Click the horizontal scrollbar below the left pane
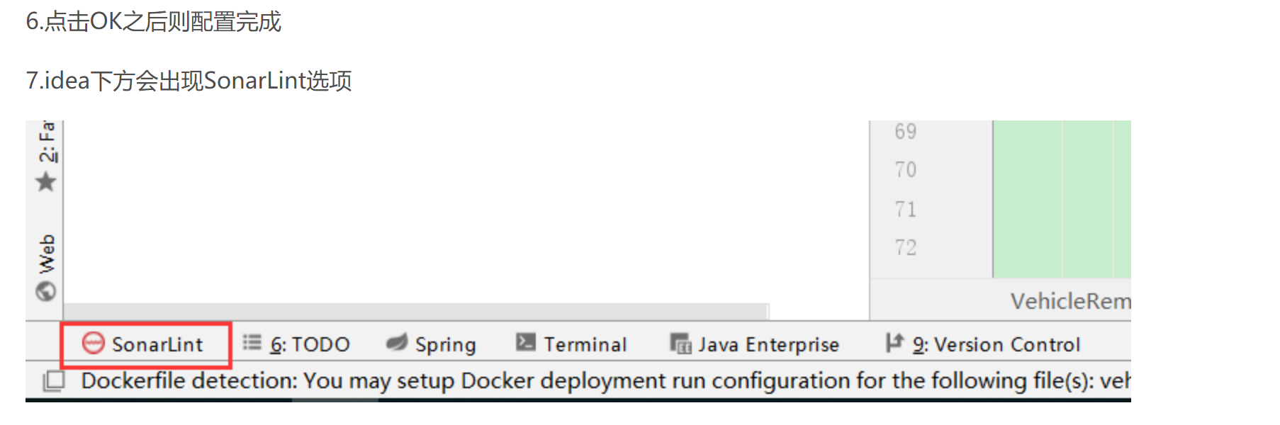 tap(415, 312)
